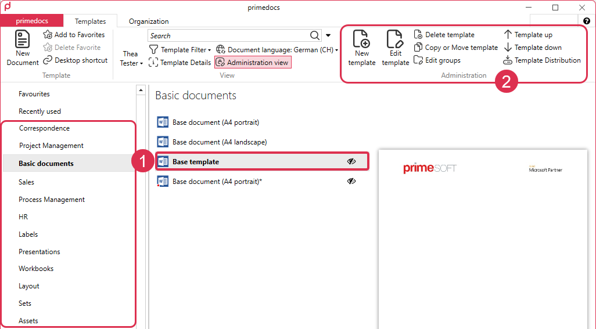Switch to the Organization tab
596x329 pixels.
pos(149,21)
